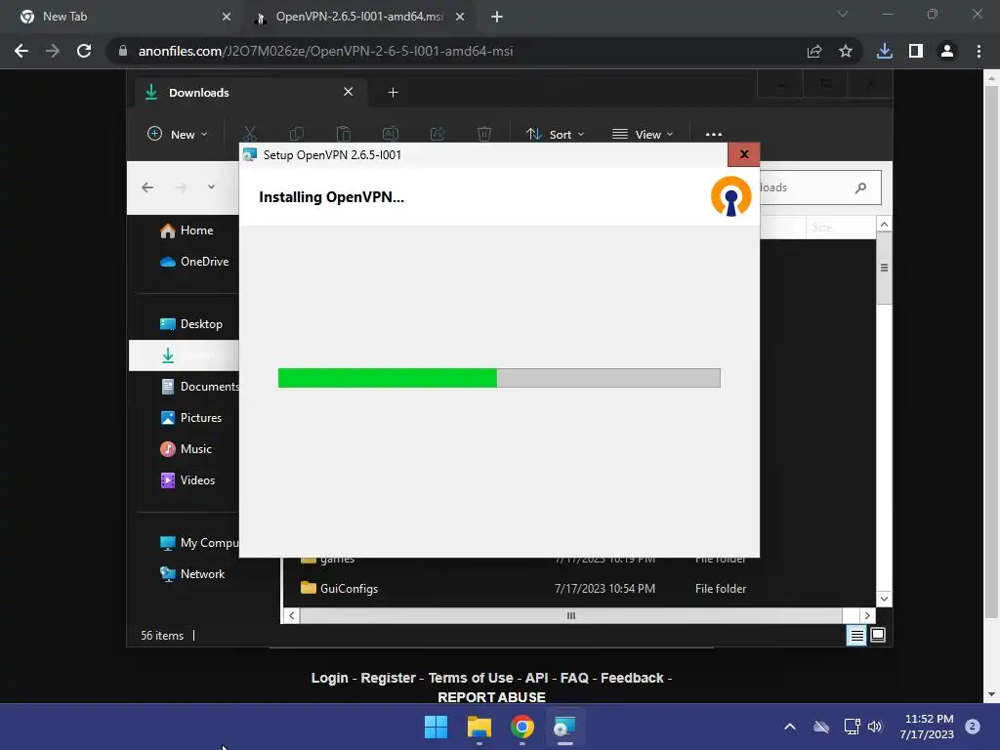Viewport: 1000px width, 750px height.
Task: Click the Explorer search box
Action: [820, 187]
